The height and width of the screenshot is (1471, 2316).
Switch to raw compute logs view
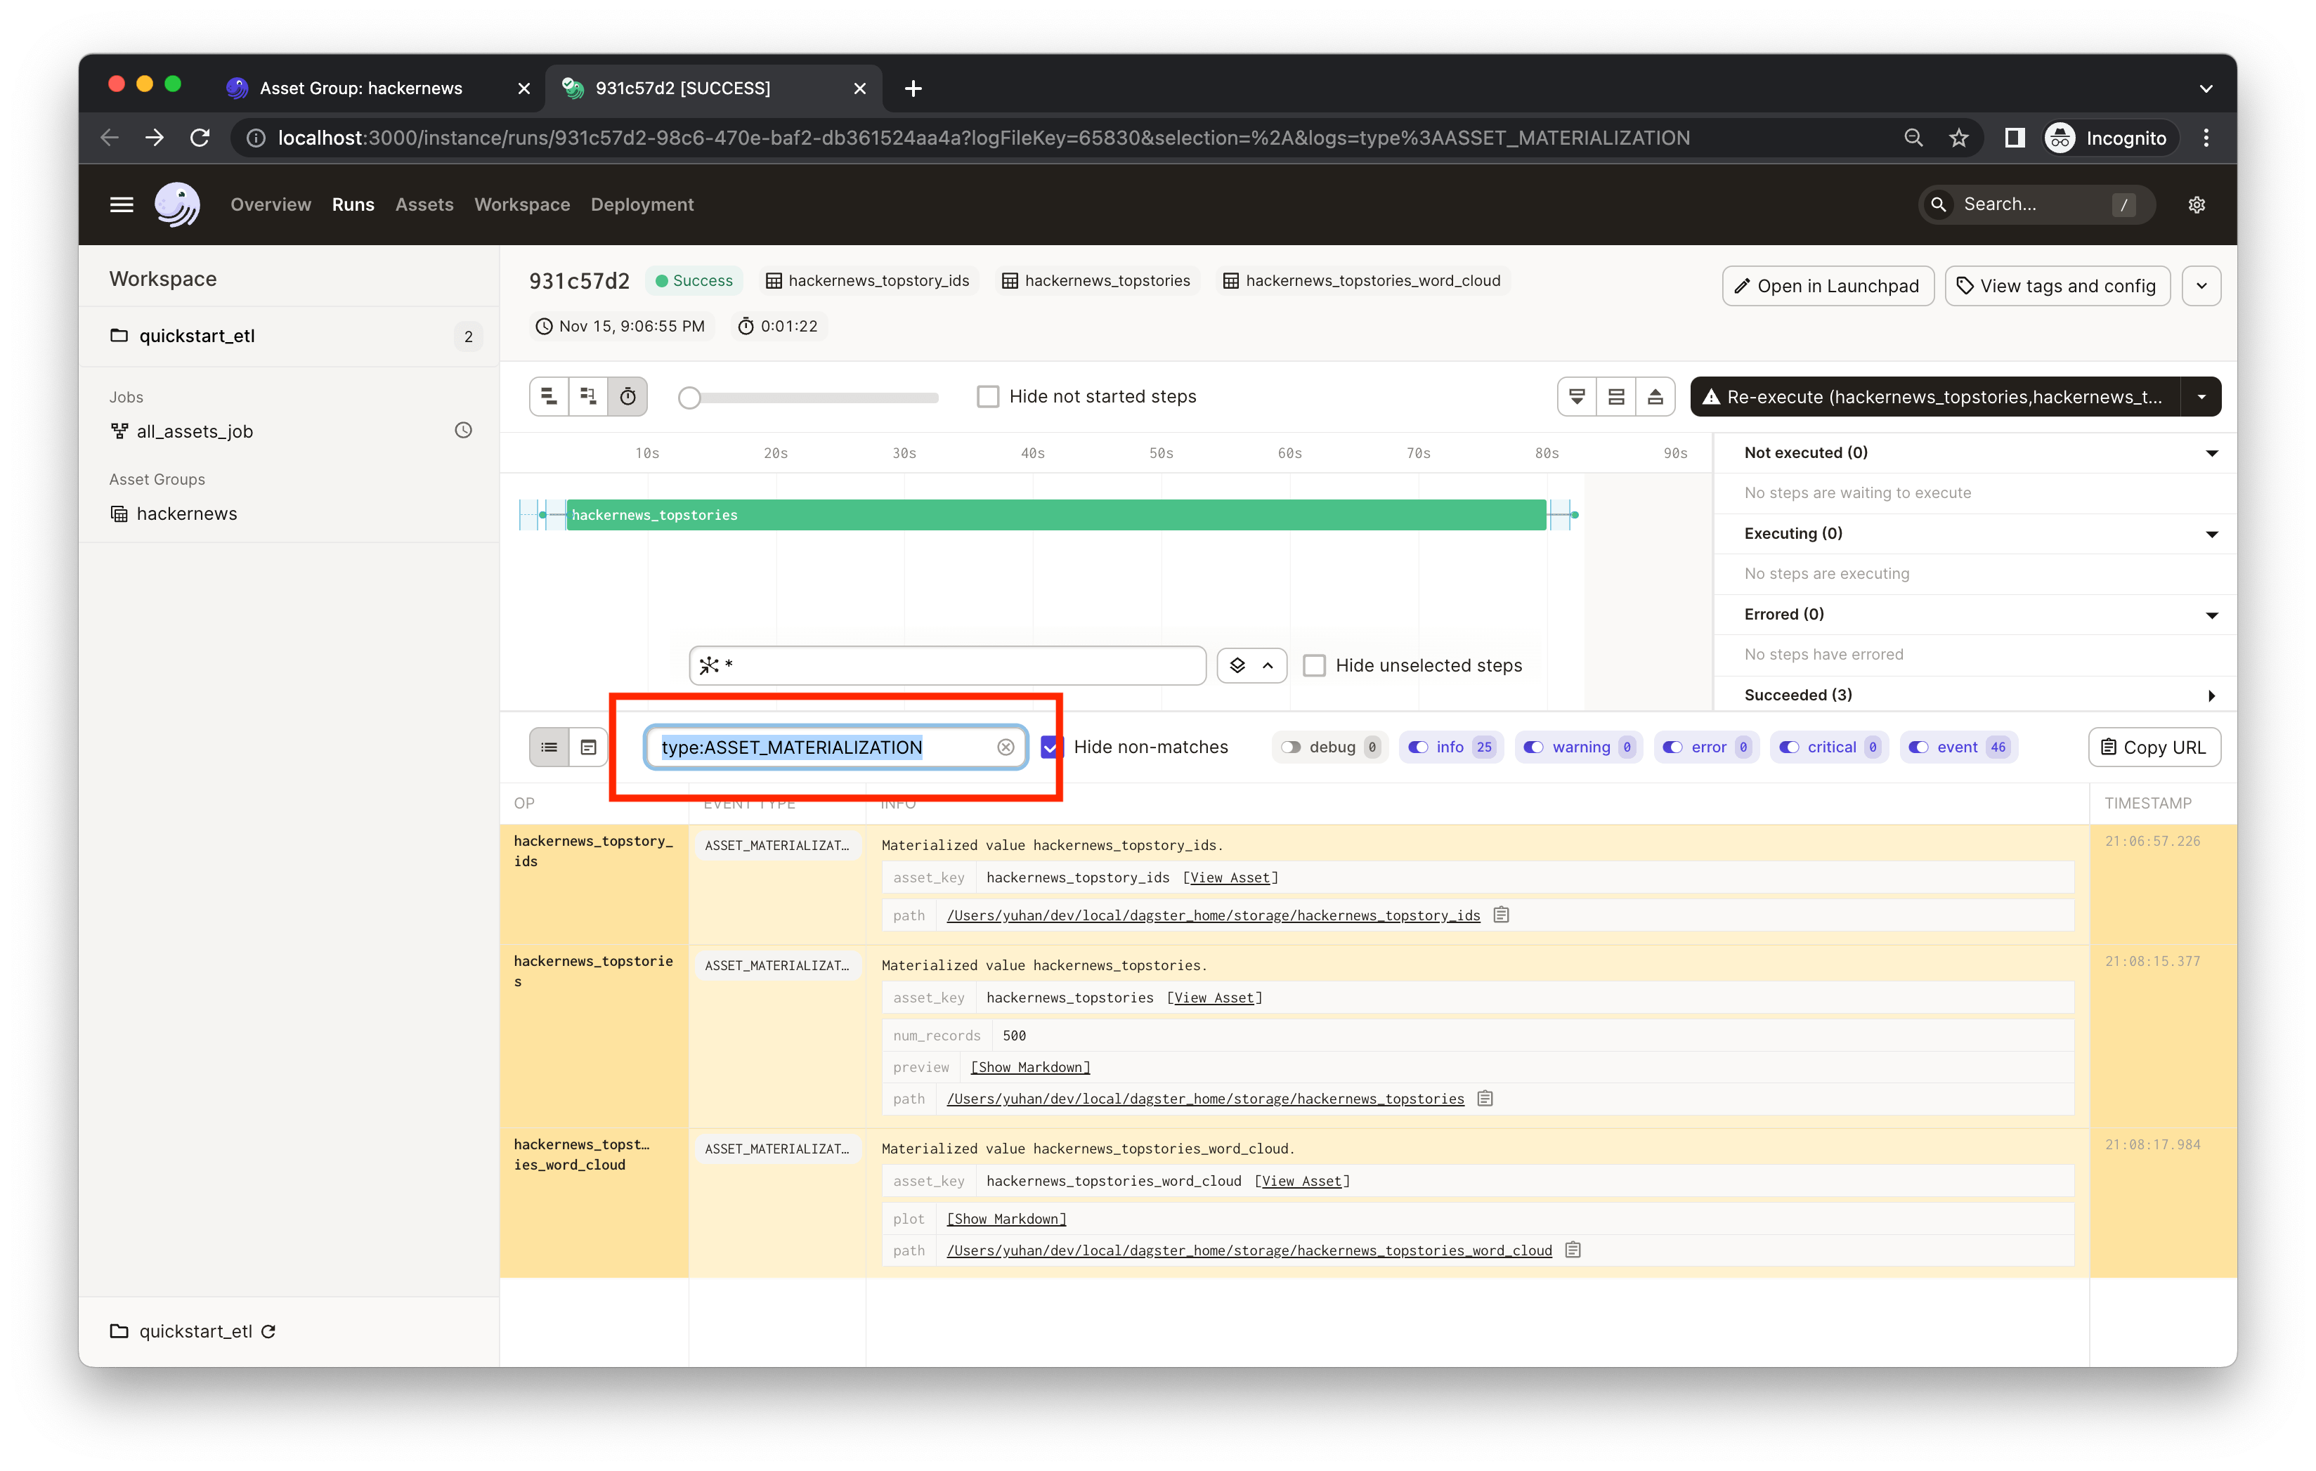[x=589, y=747]
